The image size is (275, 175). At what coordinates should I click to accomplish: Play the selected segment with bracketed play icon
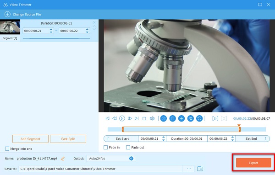click(x=215, y=118)
